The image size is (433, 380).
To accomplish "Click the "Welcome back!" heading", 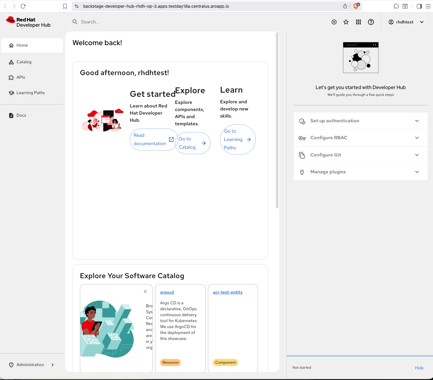I will (97, 43).
